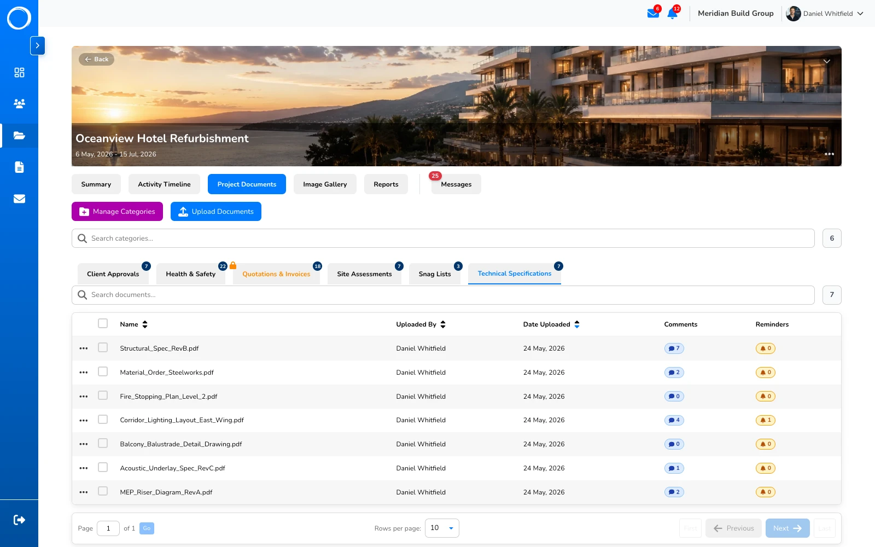View comments on Corridor_Lighting_Layout_East_Wing.pdf

click(x=674, y=420)
